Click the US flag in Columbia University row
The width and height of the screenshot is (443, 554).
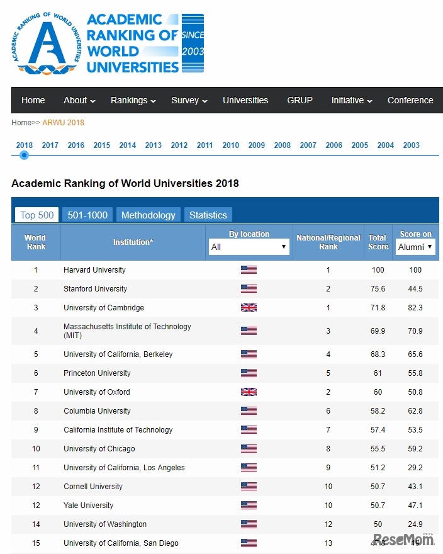tap(249, 411)
